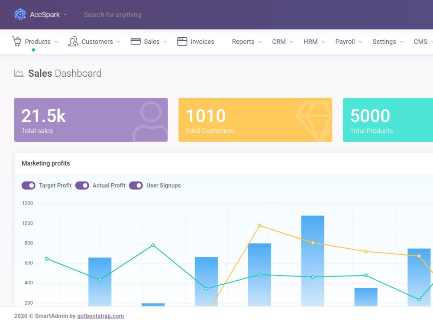This screenshot has width=433, height=325.
Task: Click the Invoices window icon
Action: [182, 42]
